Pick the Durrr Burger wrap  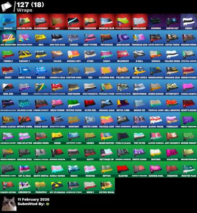(x=156, y=88)
